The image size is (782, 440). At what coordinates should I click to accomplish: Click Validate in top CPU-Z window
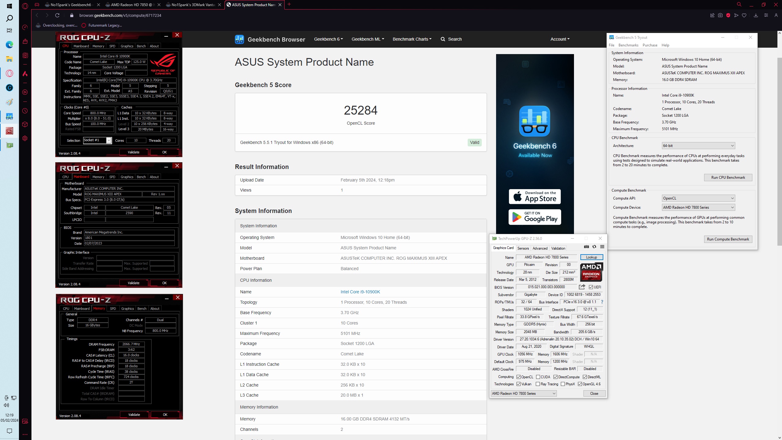[133, 152]
